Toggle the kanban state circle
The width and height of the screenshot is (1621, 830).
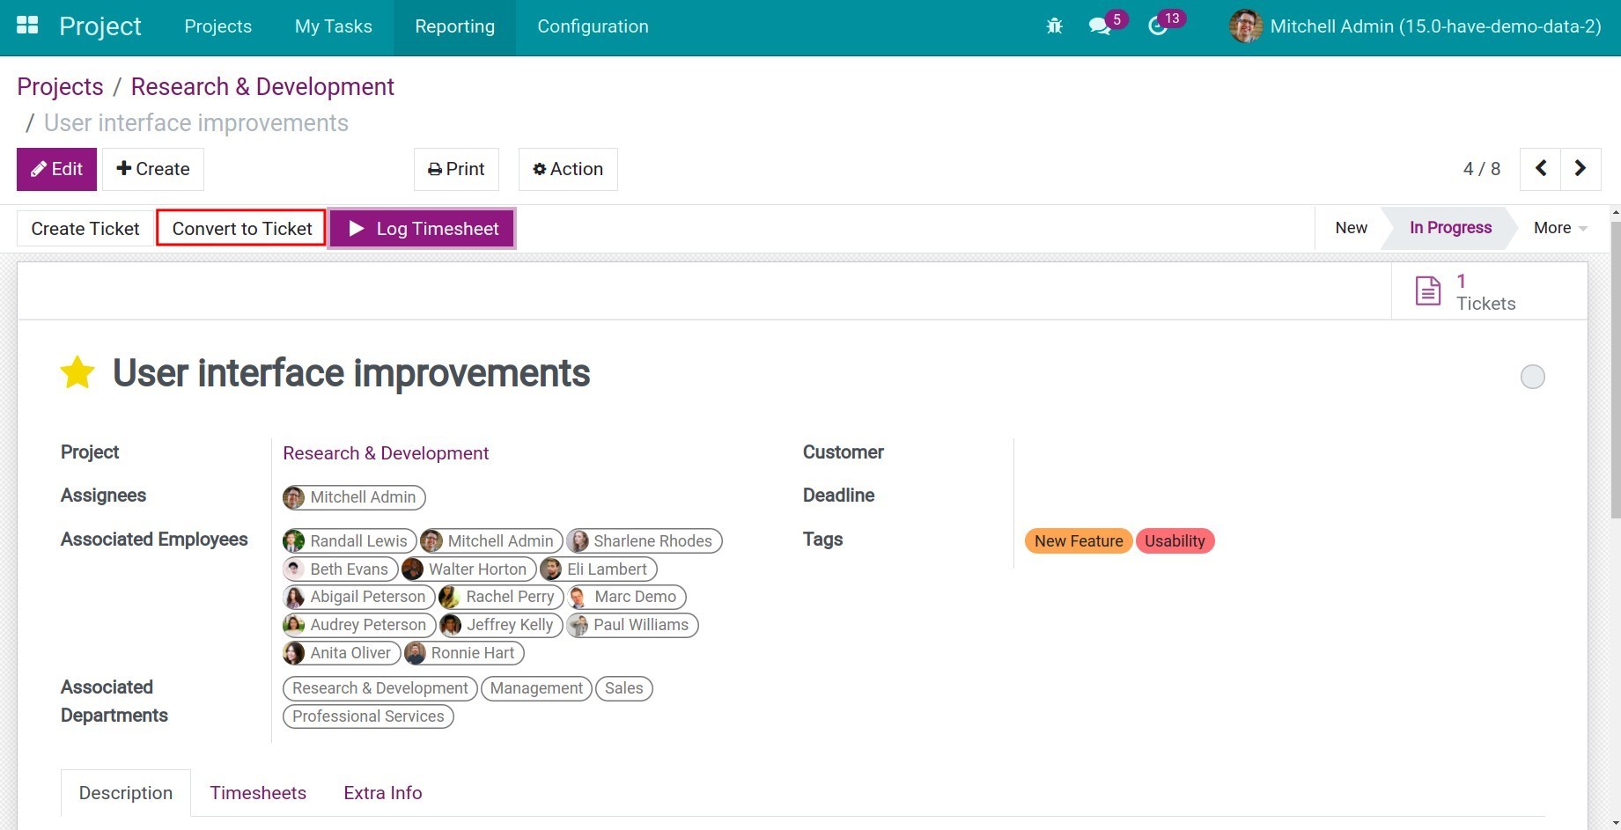(x=1533, y=377)
